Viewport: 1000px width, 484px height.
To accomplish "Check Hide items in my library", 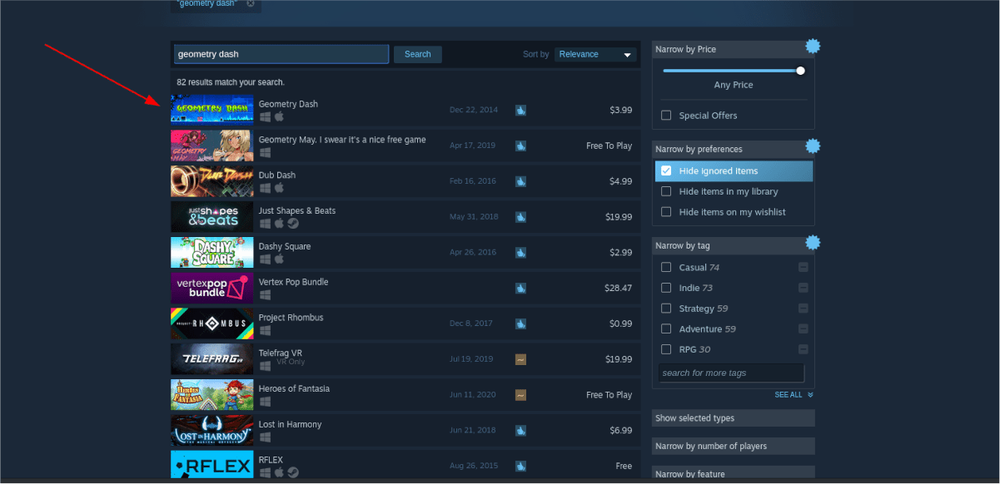I will coord(666,191).
